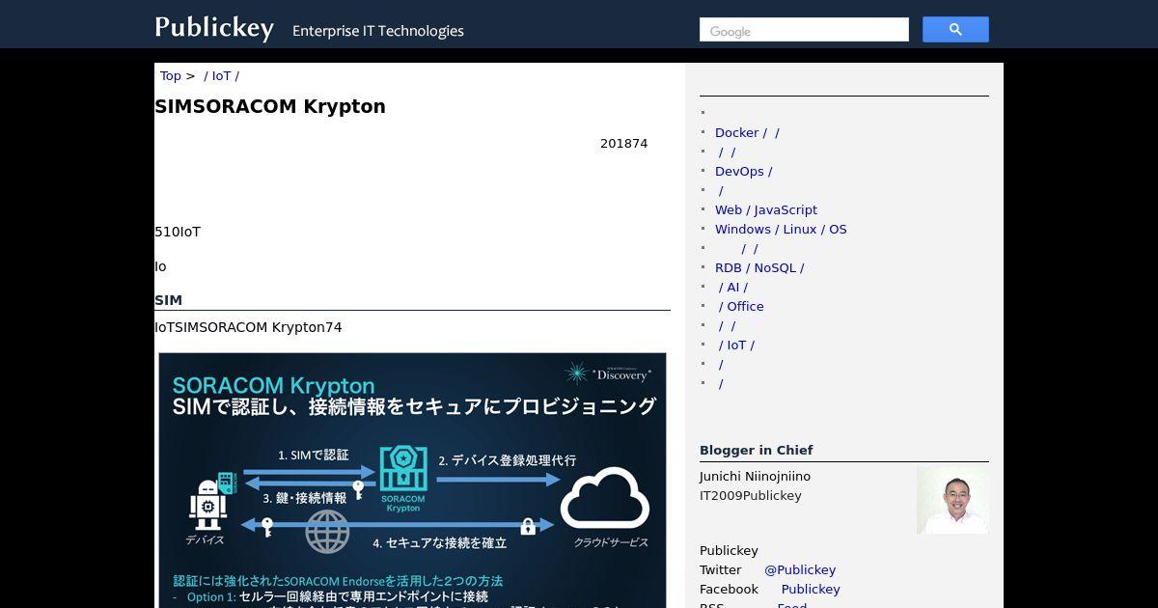Click the Blogger in Chief heading
The height and width of the screenshot is (608, 1158).
(757, 450)
